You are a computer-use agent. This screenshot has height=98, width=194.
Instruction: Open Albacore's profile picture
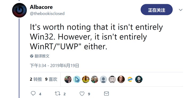19,10
